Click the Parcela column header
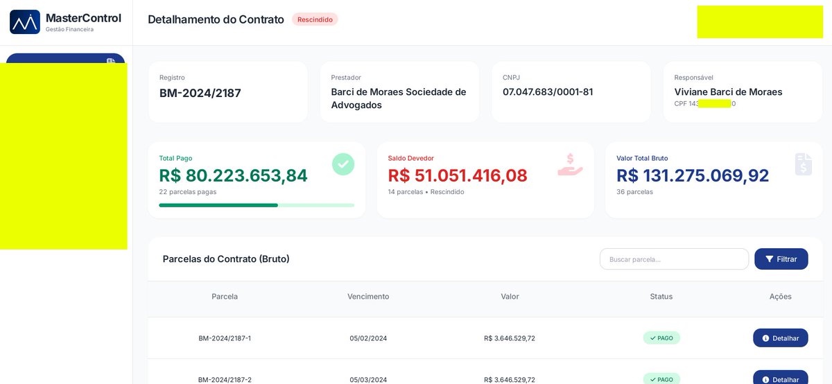 coord(225,297)
